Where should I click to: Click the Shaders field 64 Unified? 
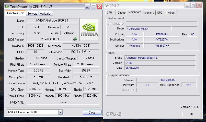pos(41,58)
